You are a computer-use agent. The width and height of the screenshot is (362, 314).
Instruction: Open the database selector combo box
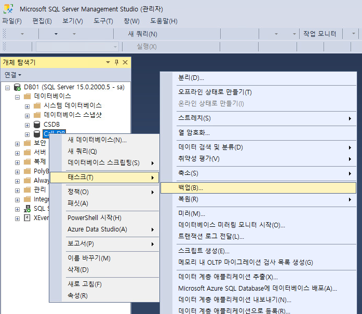(x=77, y=47)
